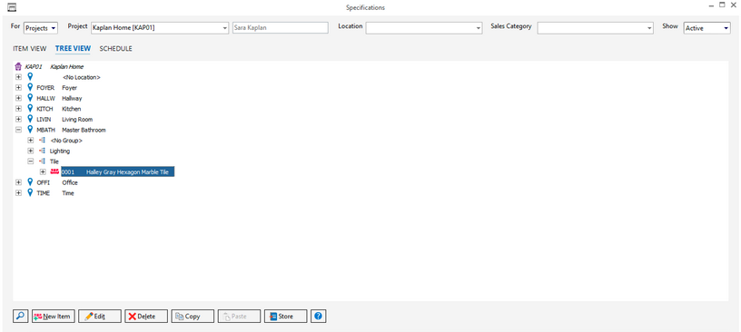
Task: Switch to the SCHEDULE tab
Action: click(116, 49)
